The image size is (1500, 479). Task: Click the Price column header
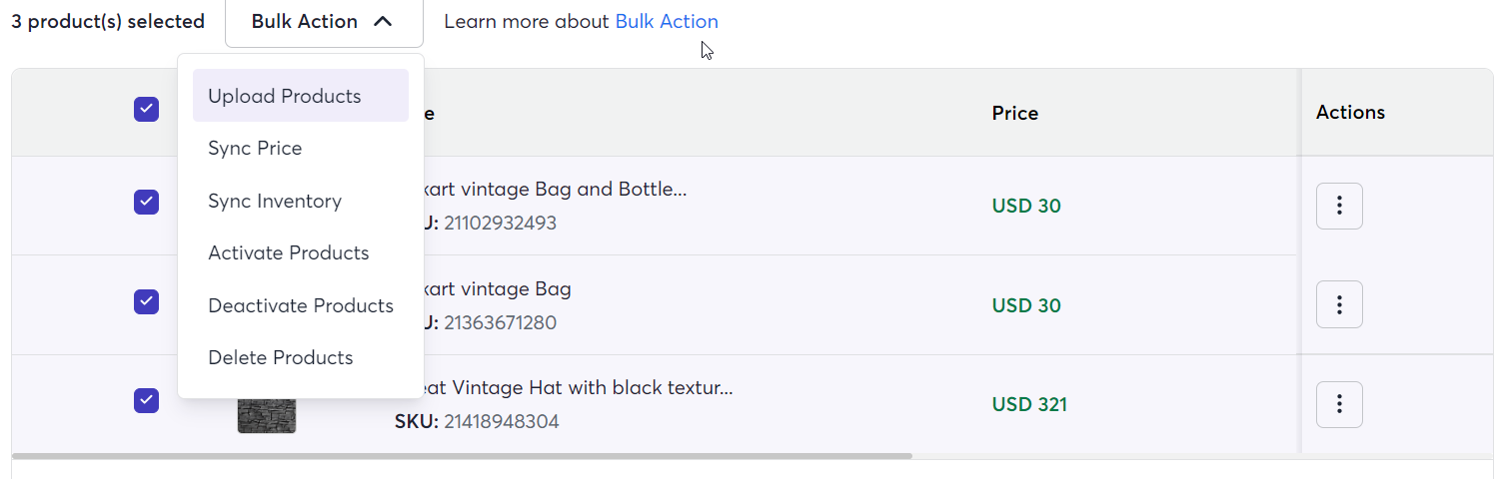pos(1015,113)
